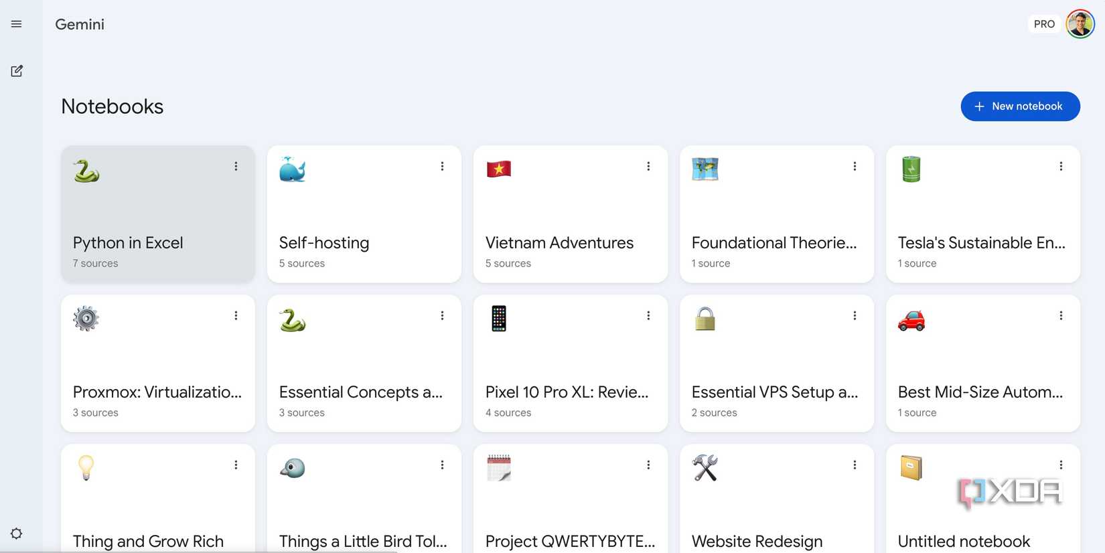Viewport: 1105px width, 553px height.
Task: Select the Best Mid-Size Autom... title
Action: coord(980,392)
